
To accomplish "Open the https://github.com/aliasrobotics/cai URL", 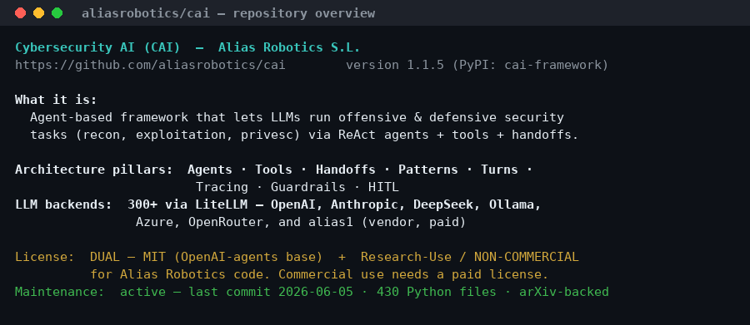I will (x=150, y=65).
